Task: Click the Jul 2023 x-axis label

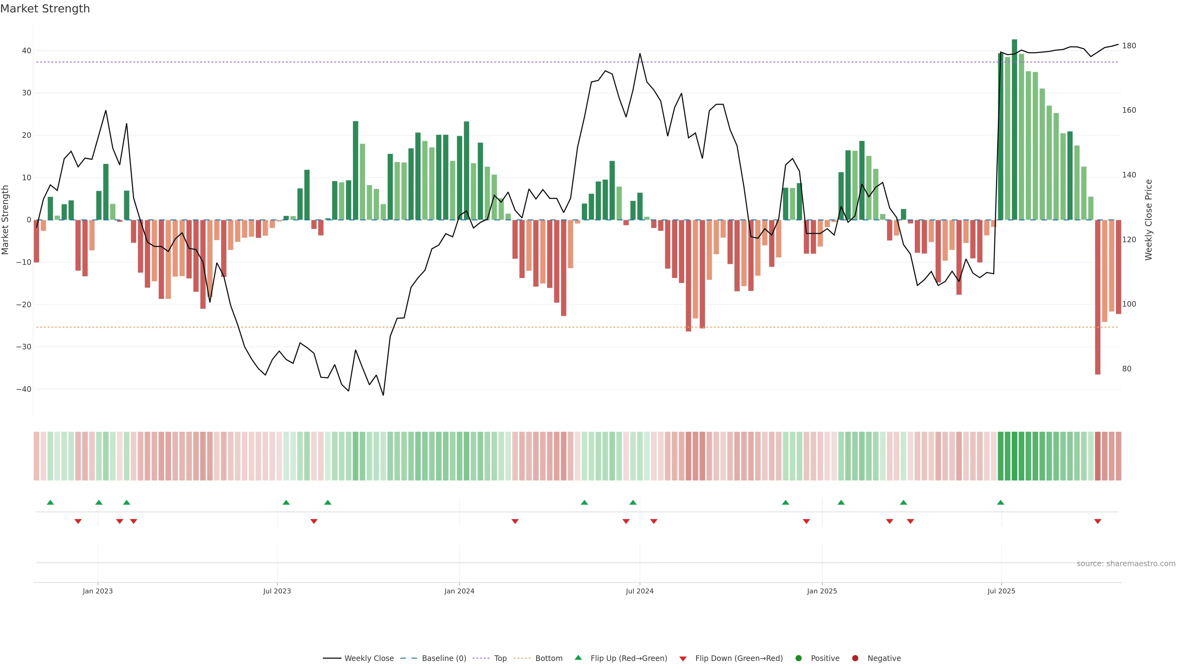Action: (x=277, y=591)
